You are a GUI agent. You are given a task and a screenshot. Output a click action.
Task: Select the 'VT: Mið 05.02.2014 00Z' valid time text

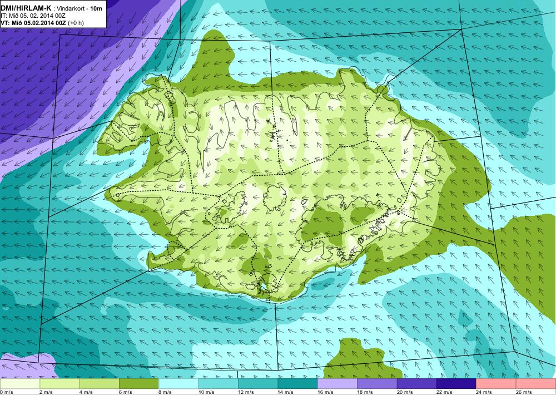pyautogui.click(x=33, y=23)
